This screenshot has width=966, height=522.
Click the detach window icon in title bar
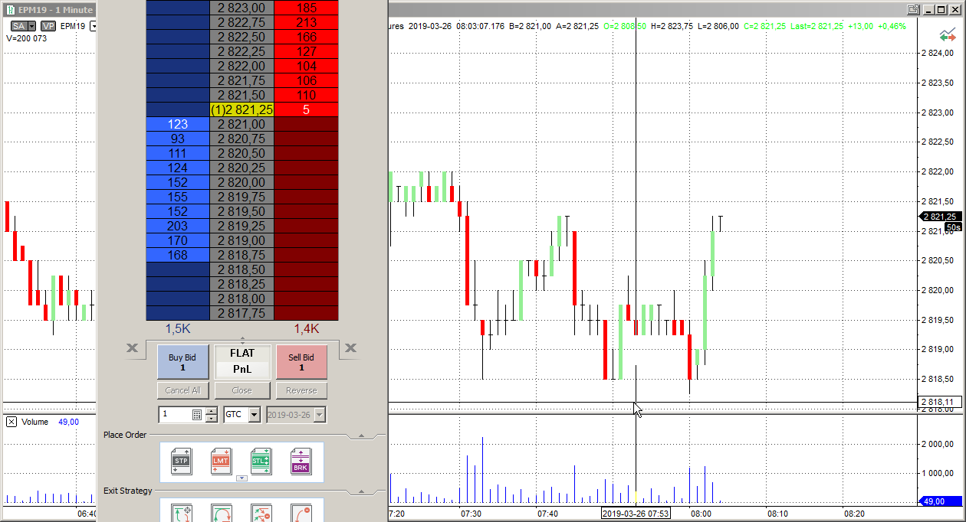(913, 9)
